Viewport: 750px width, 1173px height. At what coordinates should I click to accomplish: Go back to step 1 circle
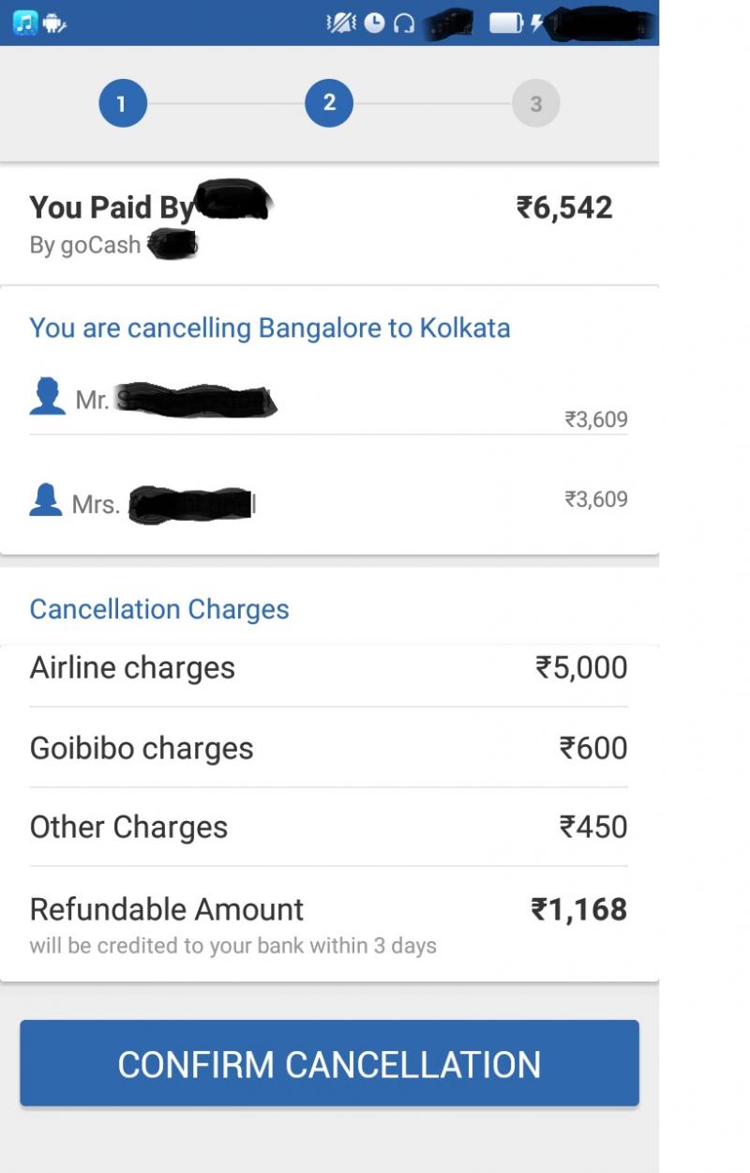(123, 103)
